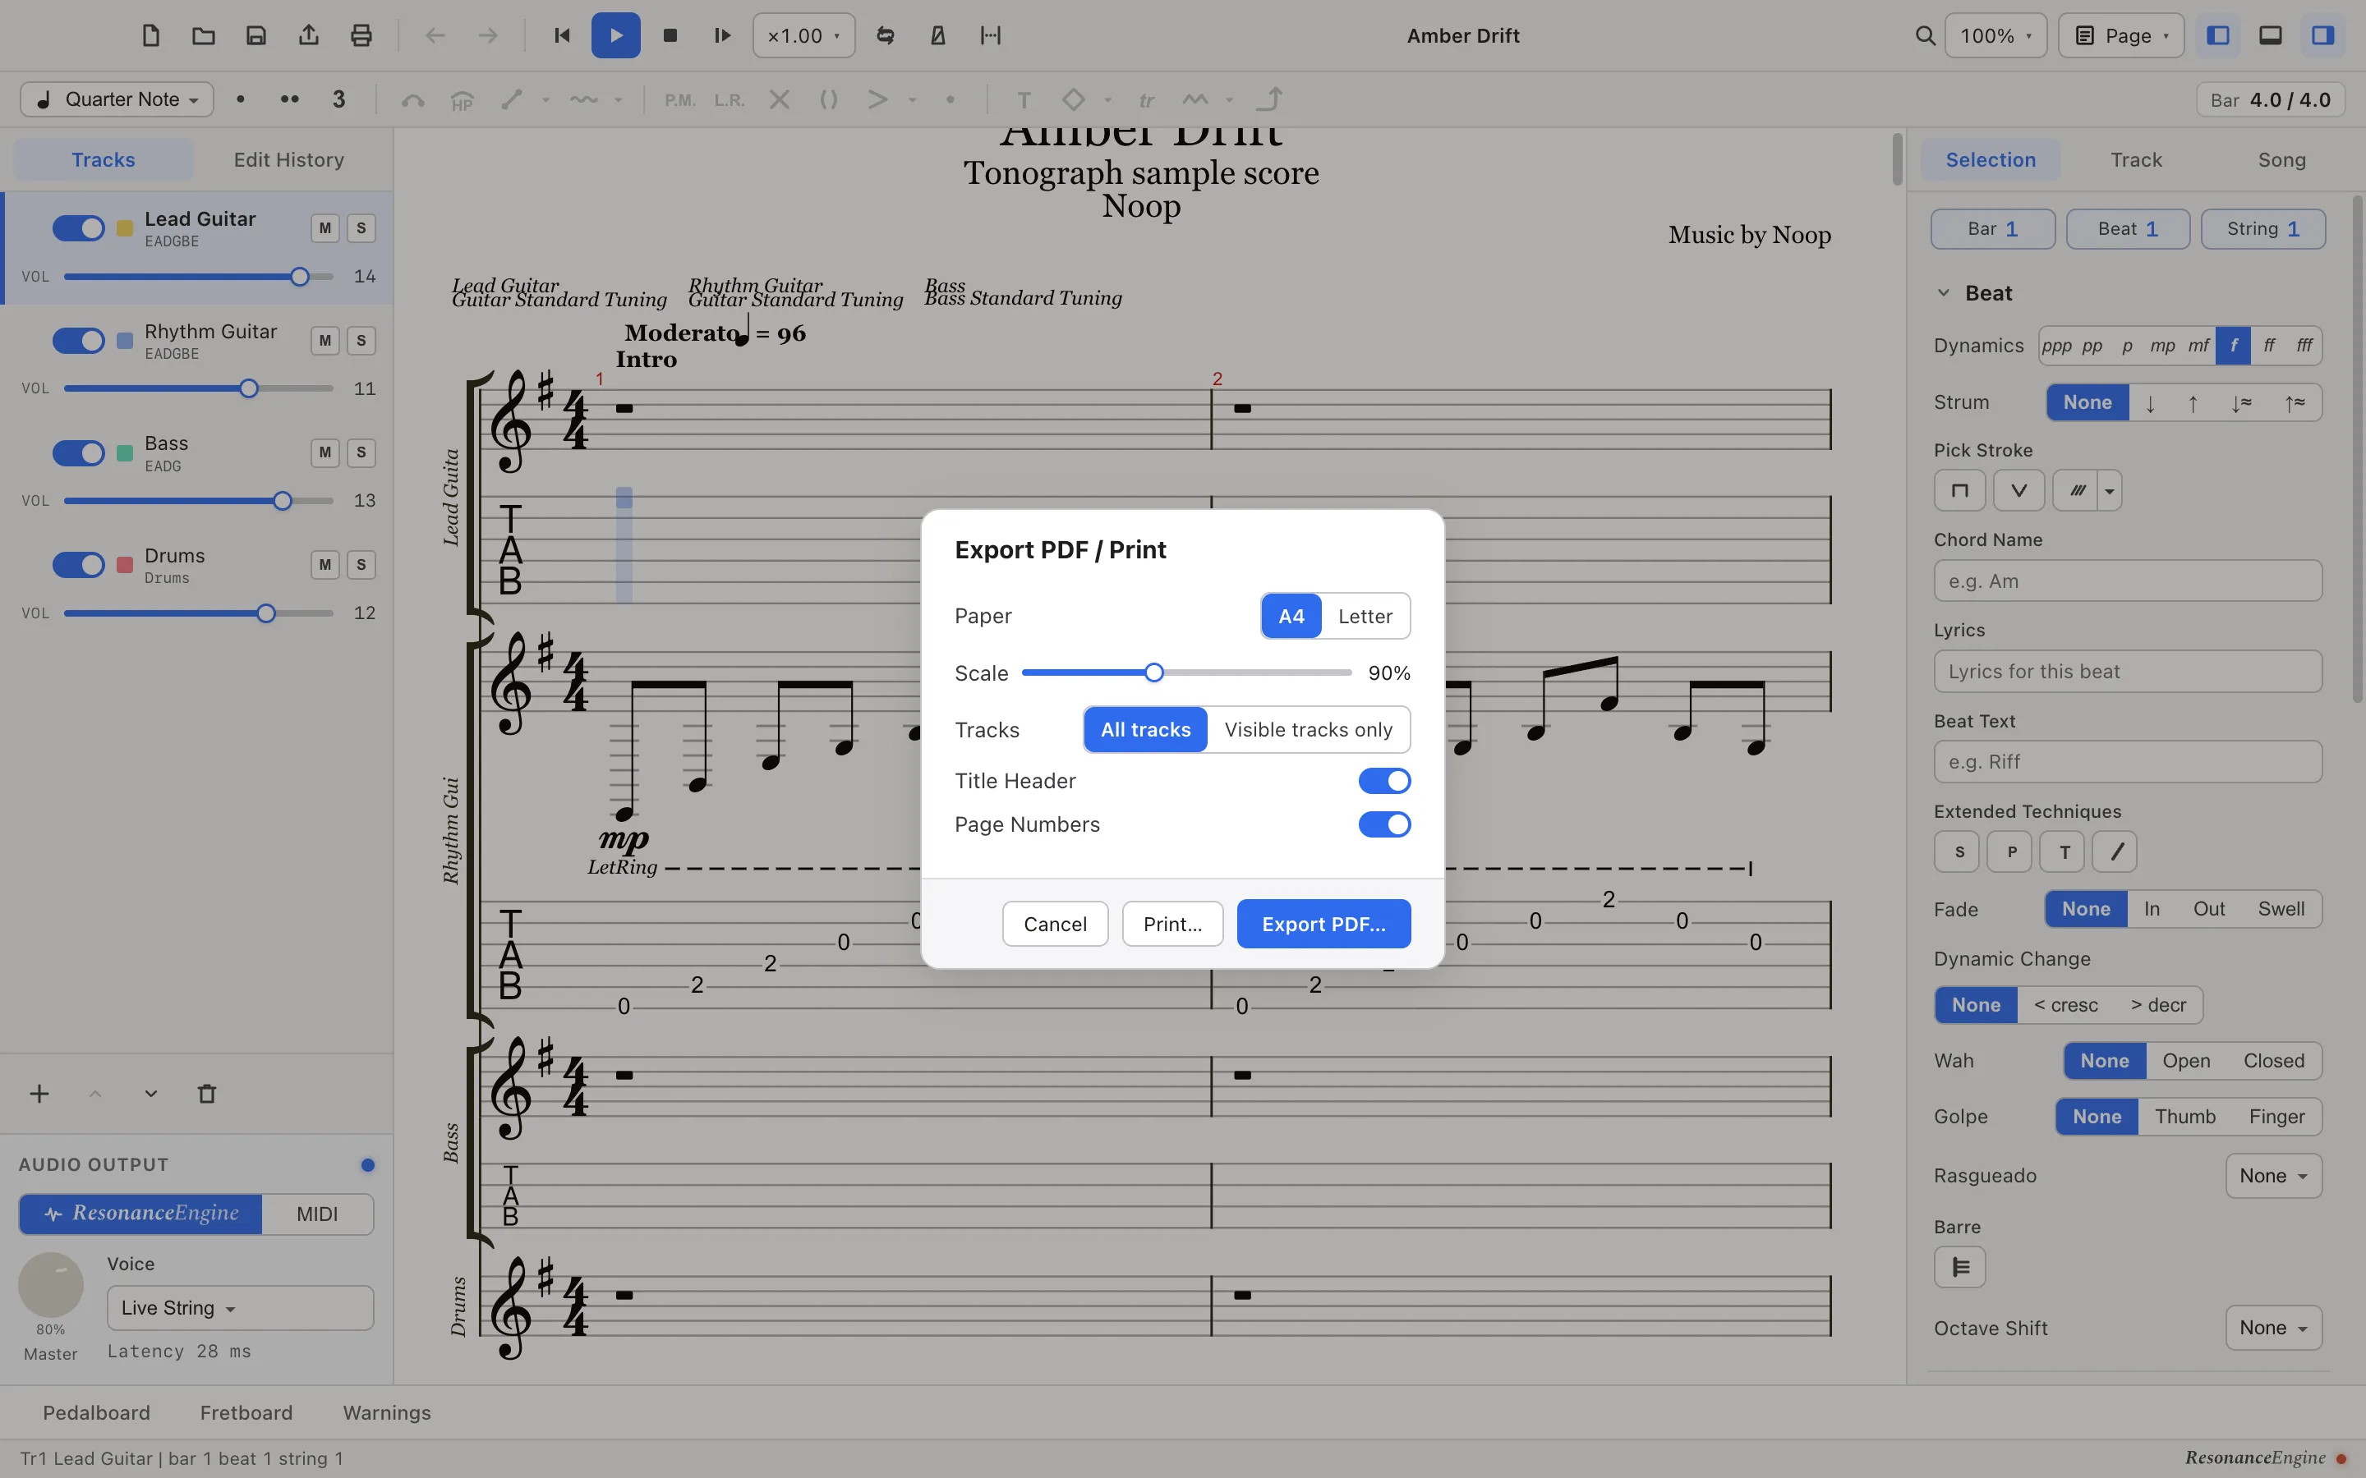This screenshot has height=1478, width=2366.
Task: Open search with the magnifier icon
Action: coord(1925,35)
